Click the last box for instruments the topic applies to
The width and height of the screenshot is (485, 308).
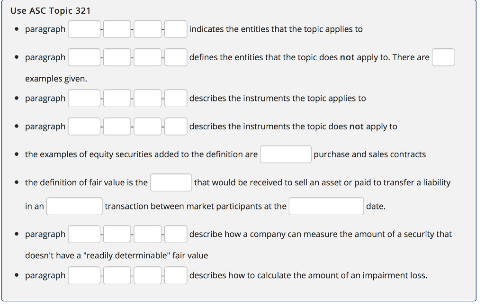click(x=176, y=98)
